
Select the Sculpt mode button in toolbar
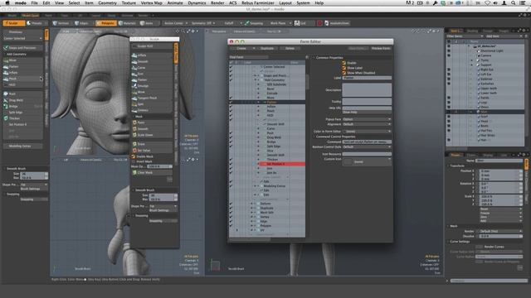(13, 23)
